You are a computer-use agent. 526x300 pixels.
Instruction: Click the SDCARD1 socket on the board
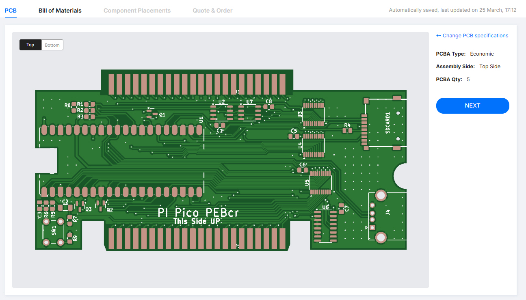click(384, 123)
